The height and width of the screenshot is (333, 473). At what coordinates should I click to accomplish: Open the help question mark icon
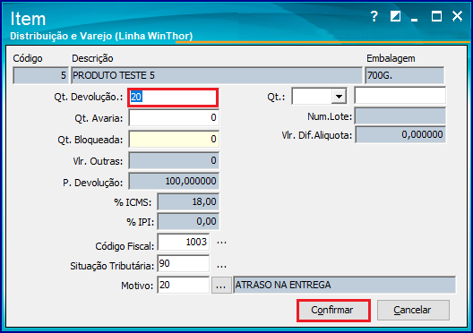(x=374, y=16)
